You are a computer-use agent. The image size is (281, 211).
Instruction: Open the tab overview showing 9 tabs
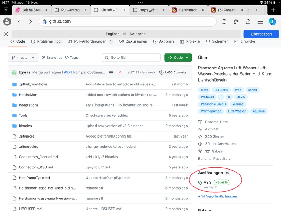tap(6, 10)
